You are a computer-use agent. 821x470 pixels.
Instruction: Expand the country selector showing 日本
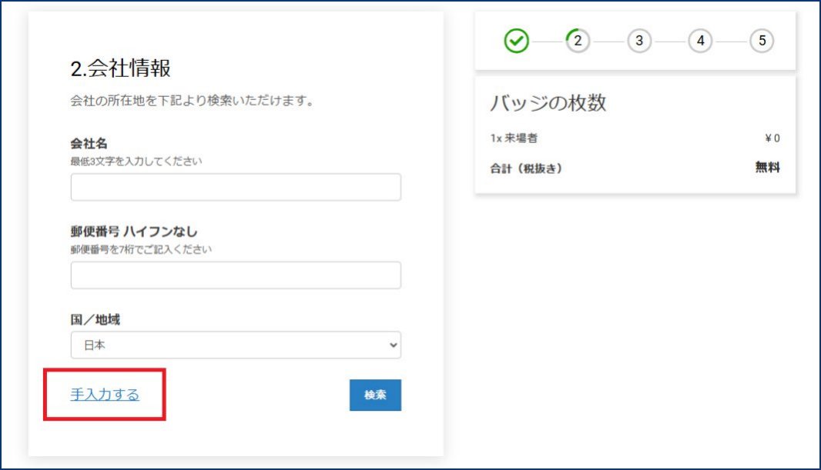tap(235, 345)
